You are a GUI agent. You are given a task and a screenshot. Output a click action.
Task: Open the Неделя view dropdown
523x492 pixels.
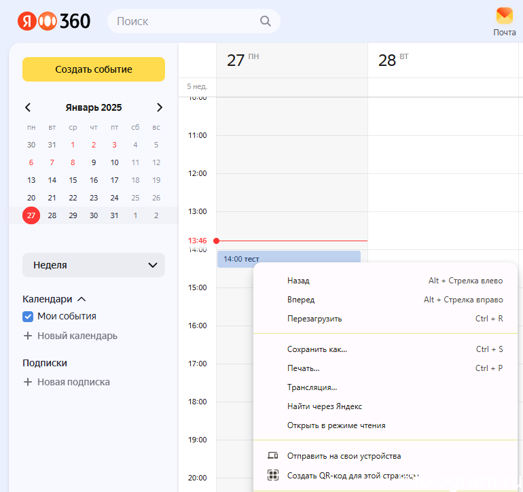pos(94,265)
